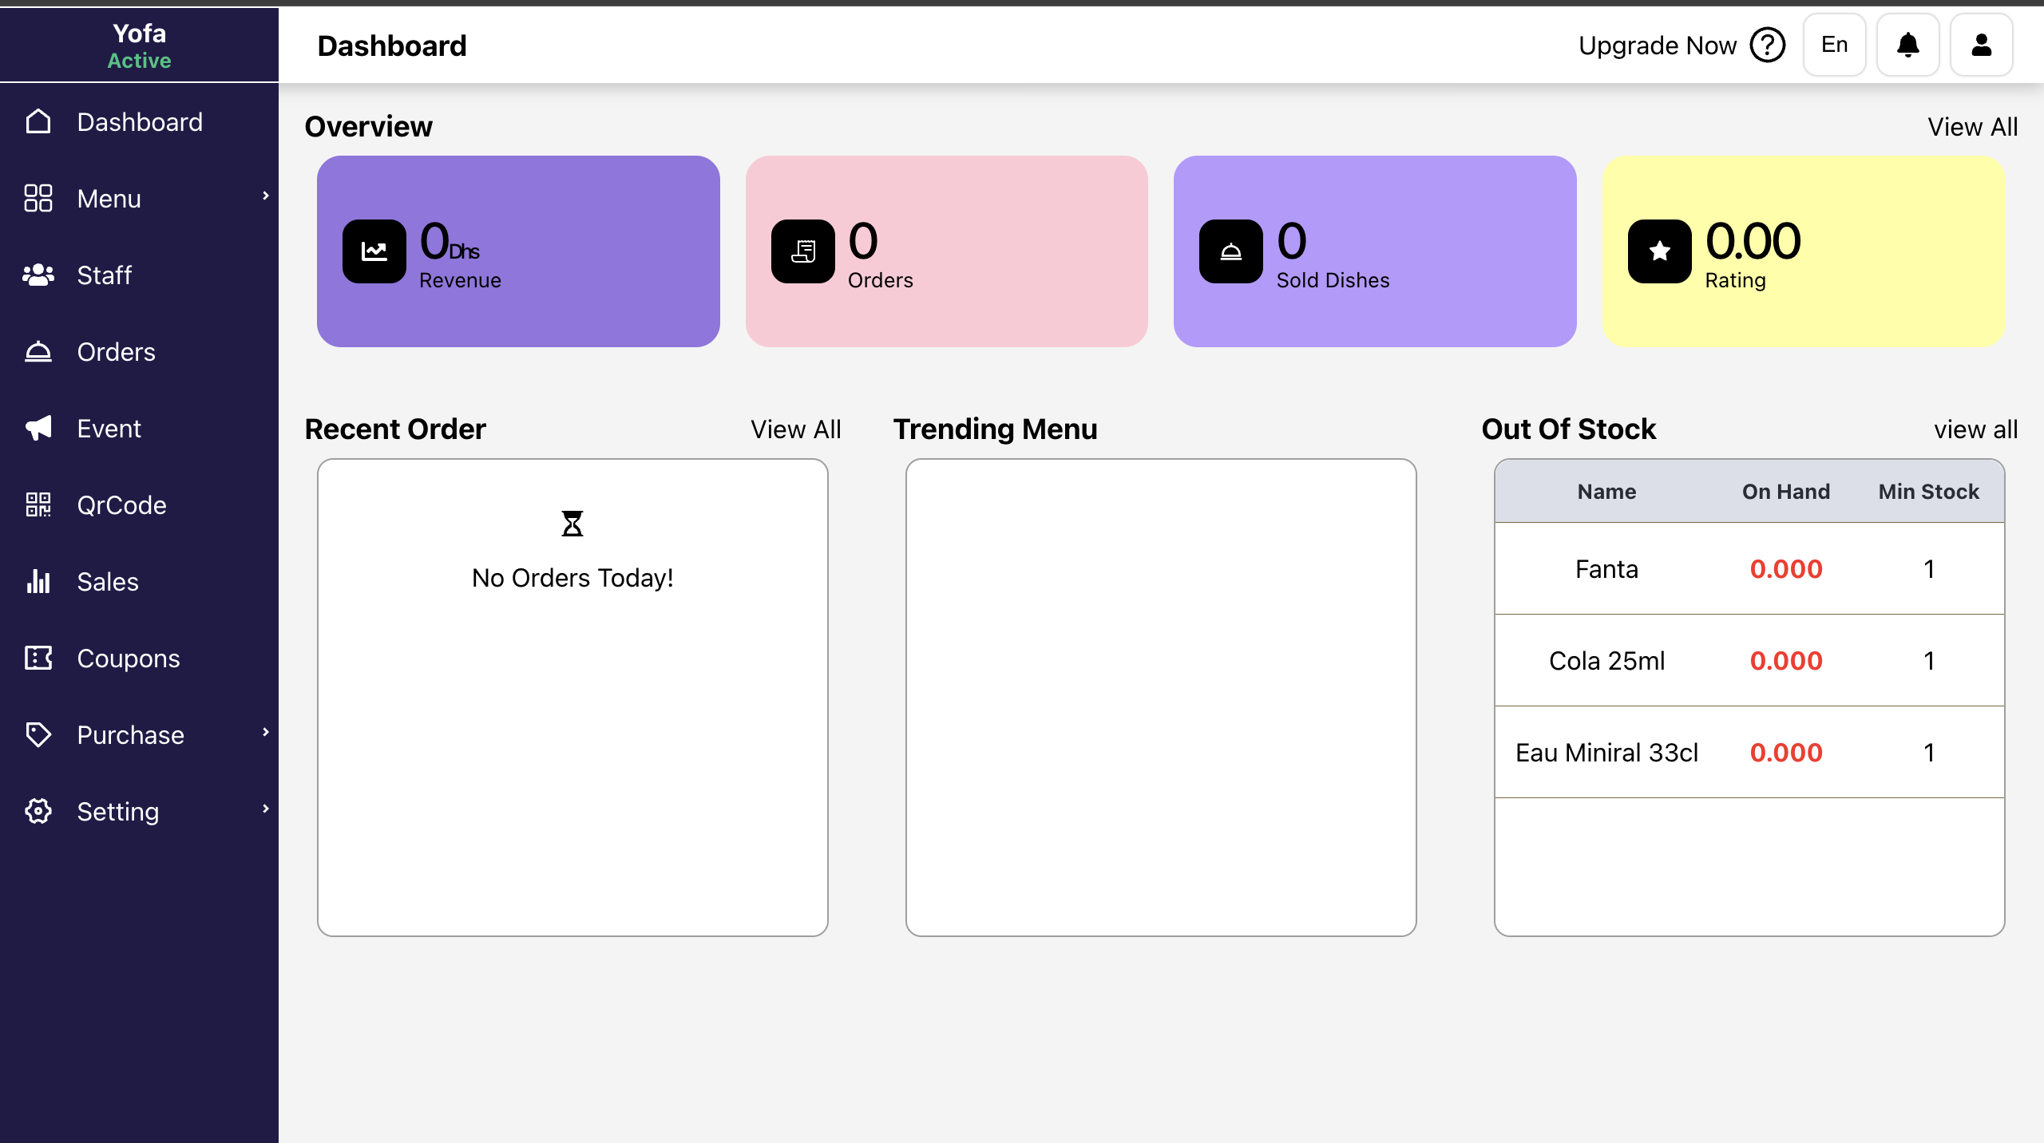Click the Event megaphone icon

point(38,429)
